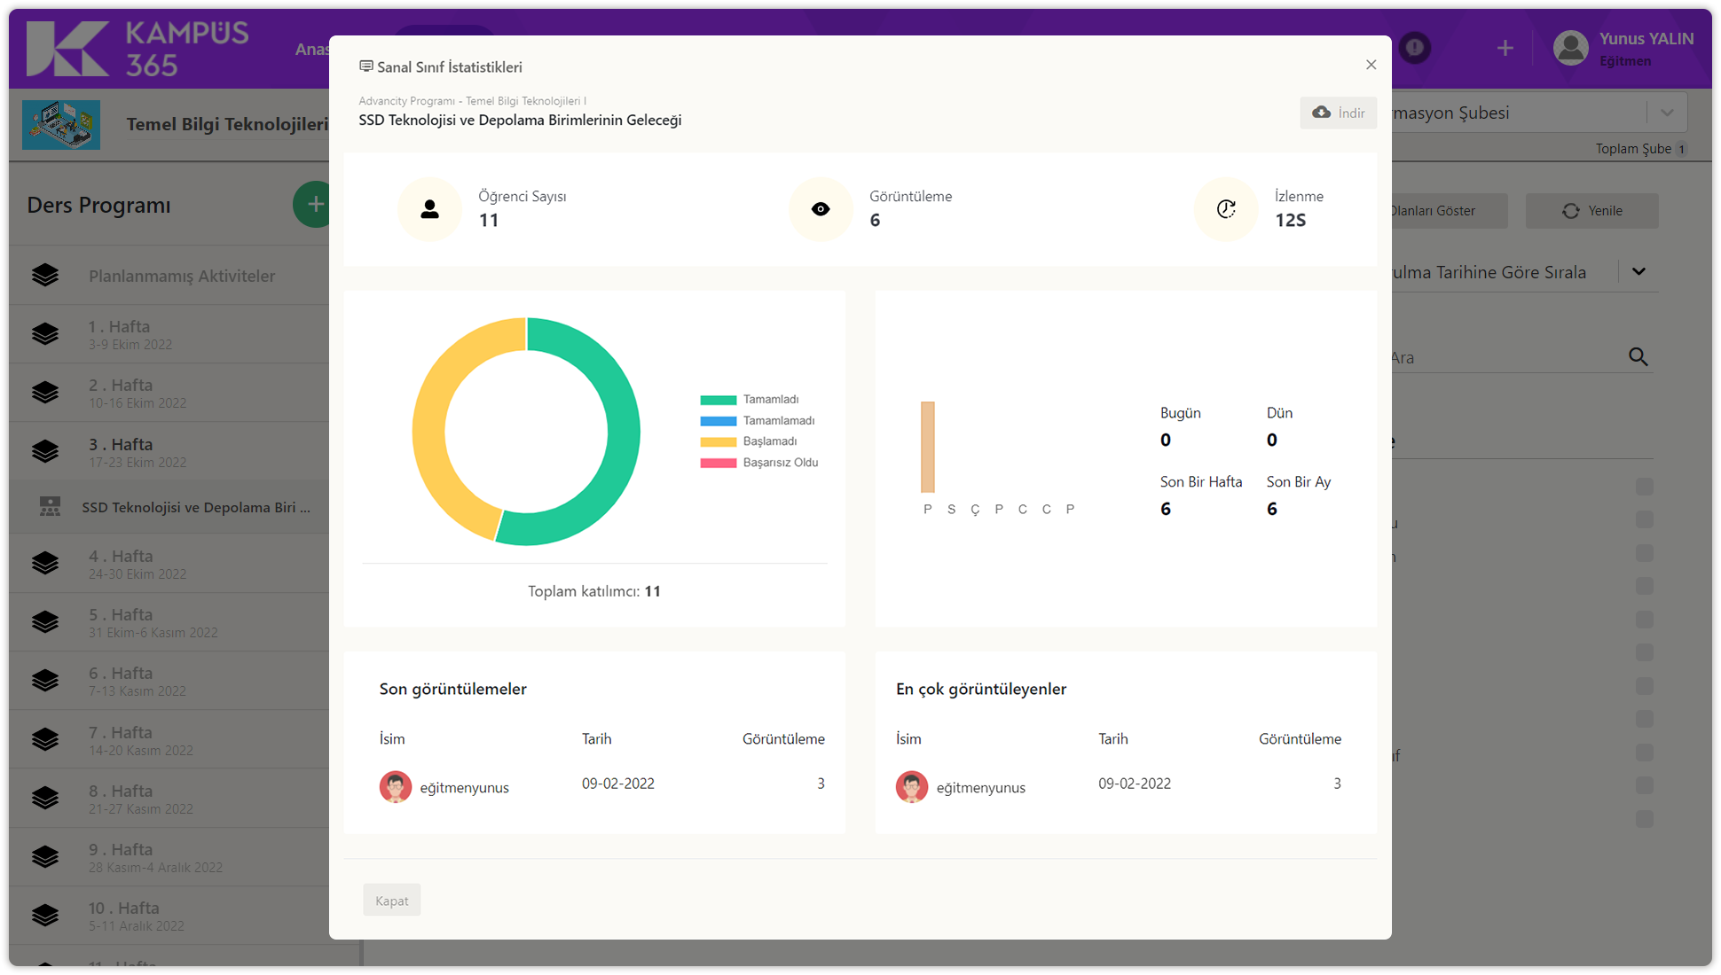Click the İzlenme clock icon
1721x975 pixels.
(1226, 209)
